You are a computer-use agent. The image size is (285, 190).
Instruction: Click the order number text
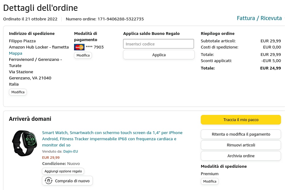coord(105,19)
